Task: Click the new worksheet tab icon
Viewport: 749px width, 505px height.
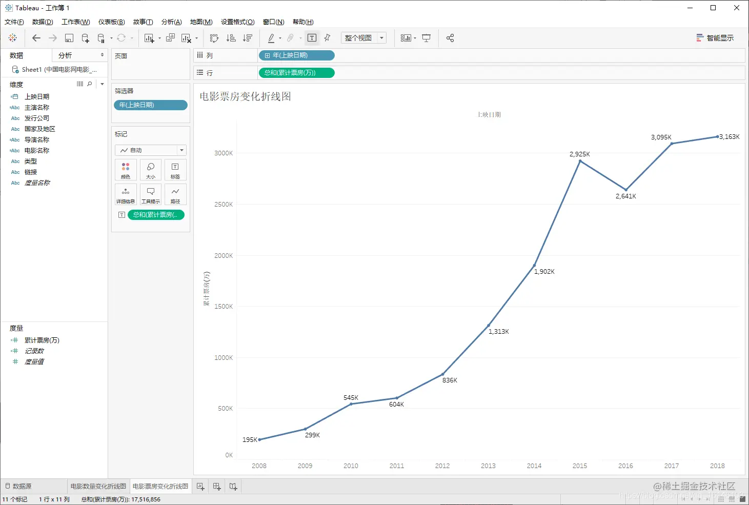Action: [200, 487]
